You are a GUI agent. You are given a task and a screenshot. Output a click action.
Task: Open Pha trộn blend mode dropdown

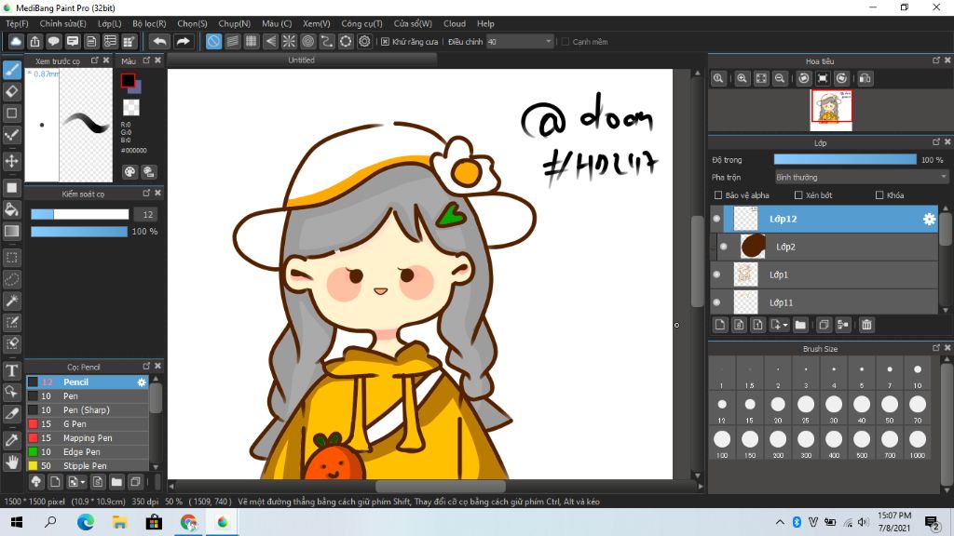pos(861,178)
